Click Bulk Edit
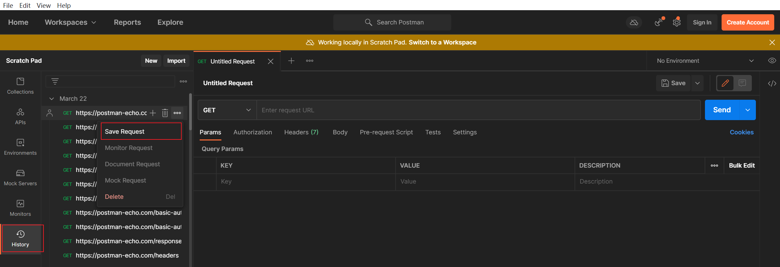This screenshot has height=267, width=780. pyautogui.click(x=742, y=166)
